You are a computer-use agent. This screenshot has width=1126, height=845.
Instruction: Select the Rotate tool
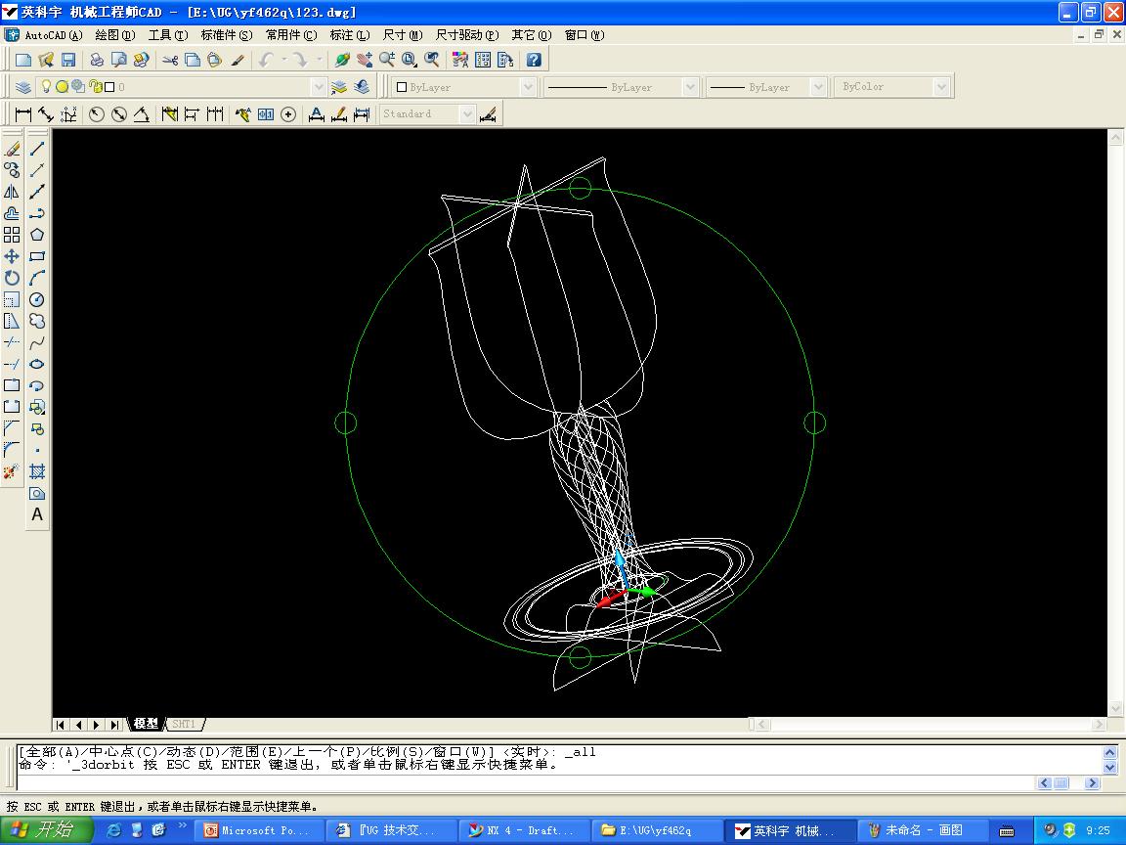point(12,278)
